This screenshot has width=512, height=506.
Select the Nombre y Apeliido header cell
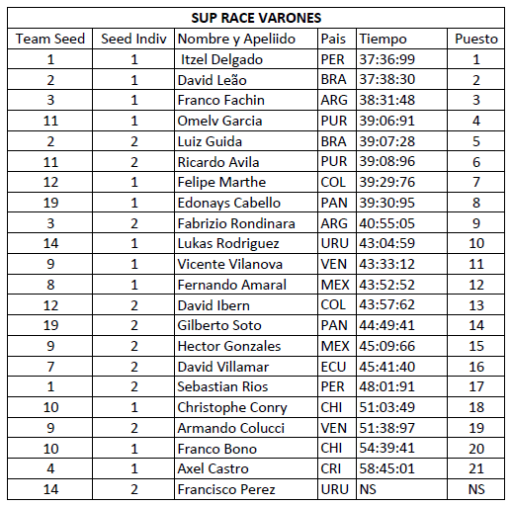coord(246,39)
